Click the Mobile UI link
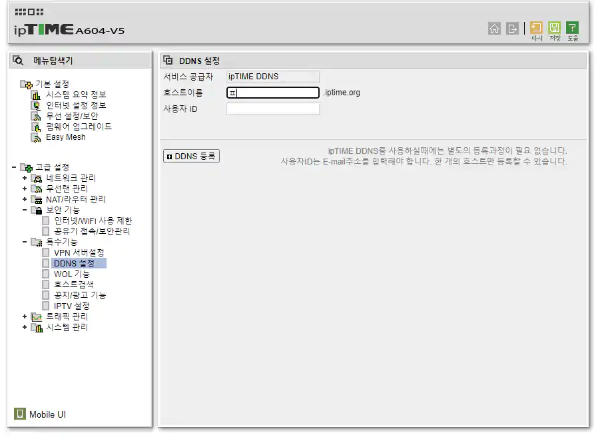 pyautogui.click(x=47, y=415)
